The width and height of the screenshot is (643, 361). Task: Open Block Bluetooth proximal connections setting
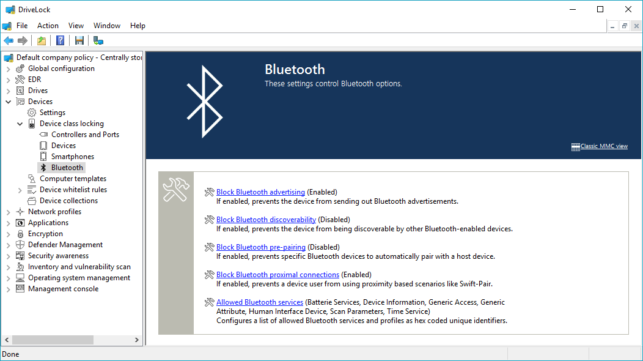277,274
